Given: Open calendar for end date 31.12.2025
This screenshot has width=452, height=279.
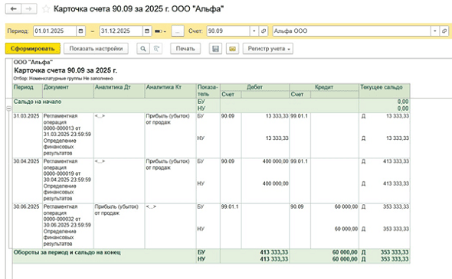Looking at the screenshot, I should (x=147, y=31).
